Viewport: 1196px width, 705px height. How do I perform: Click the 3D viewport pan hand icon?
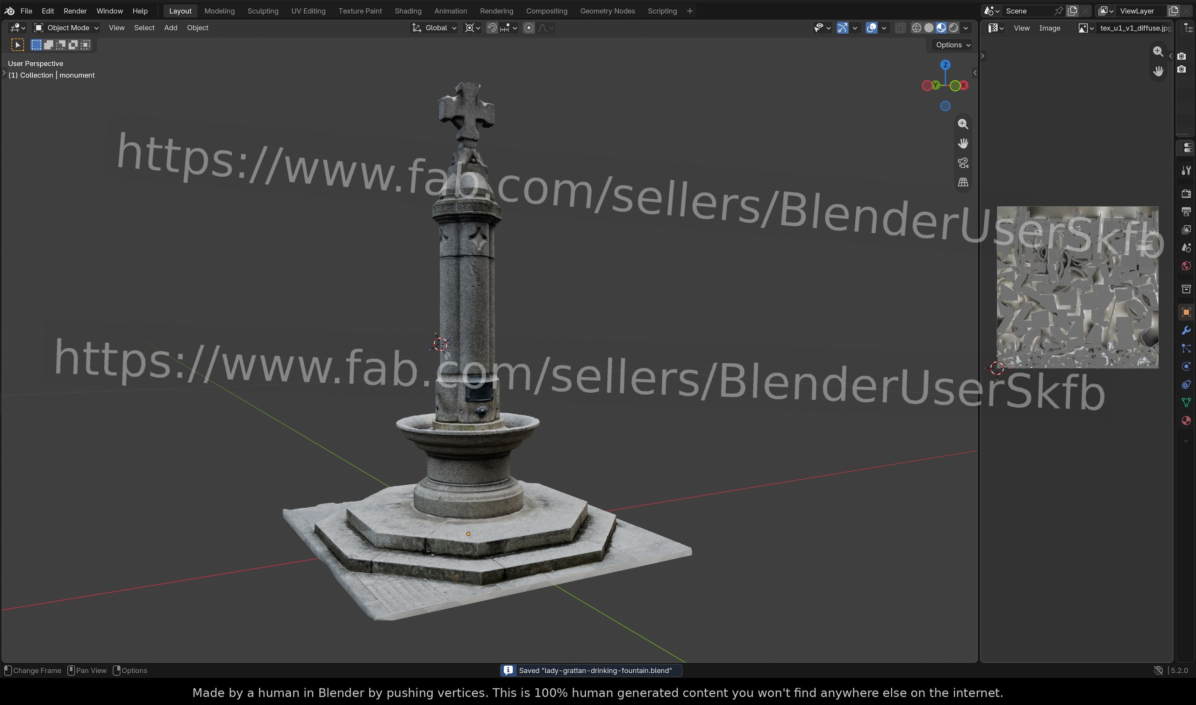tap(963, 144)
